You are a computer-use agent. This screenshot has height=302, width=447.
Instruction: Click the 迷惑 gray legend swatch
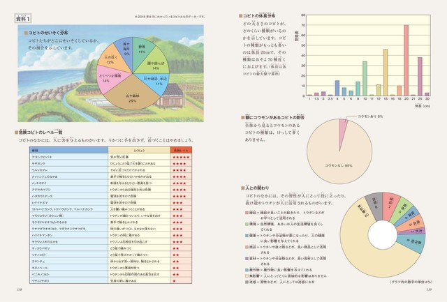click(x=247, y=282)
